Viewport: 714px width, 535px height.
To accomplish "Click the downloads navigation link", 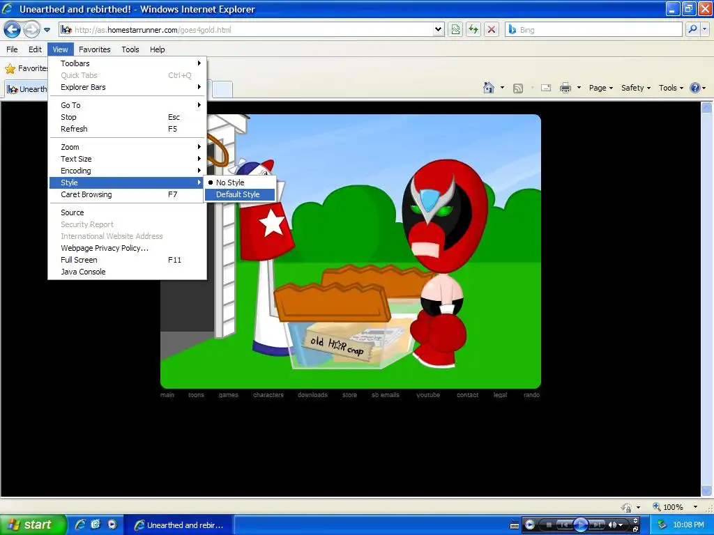I will pos(312,395).
